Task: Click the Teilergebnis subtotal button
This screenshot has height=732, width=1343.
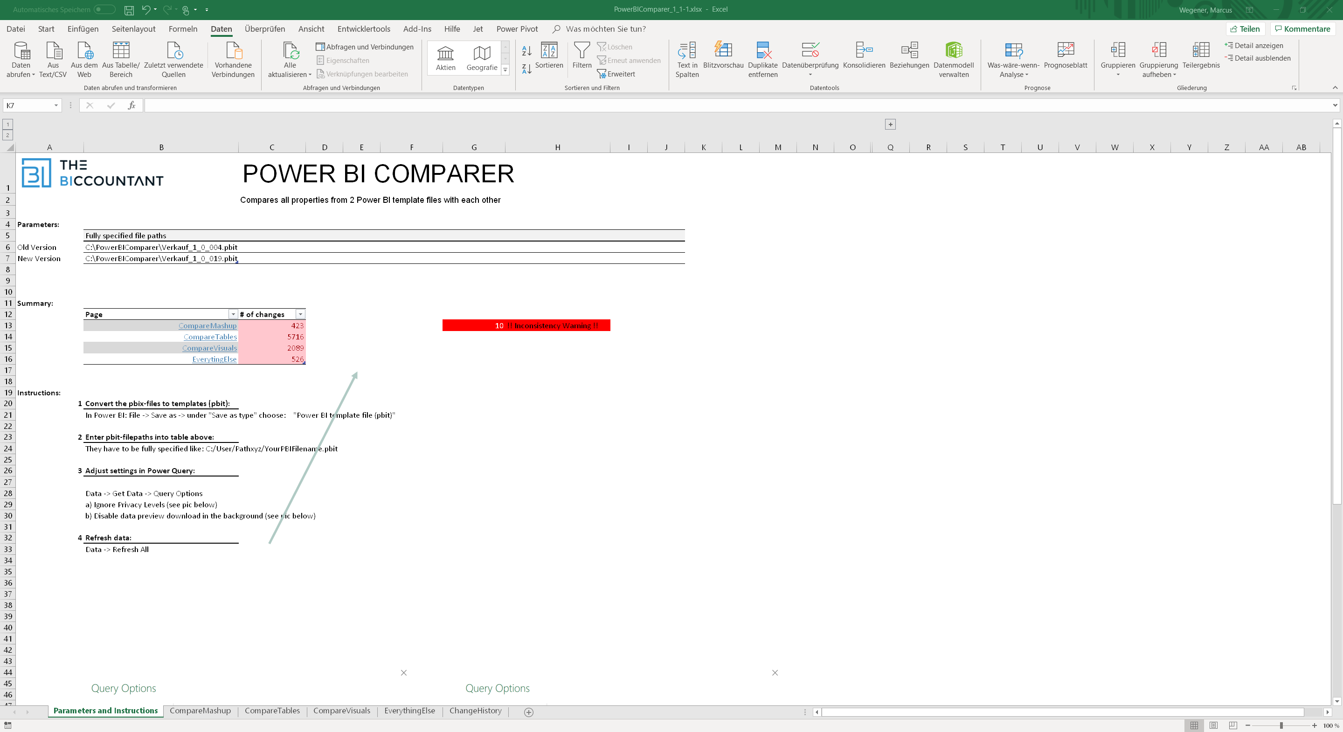Action: (1201, 56)
